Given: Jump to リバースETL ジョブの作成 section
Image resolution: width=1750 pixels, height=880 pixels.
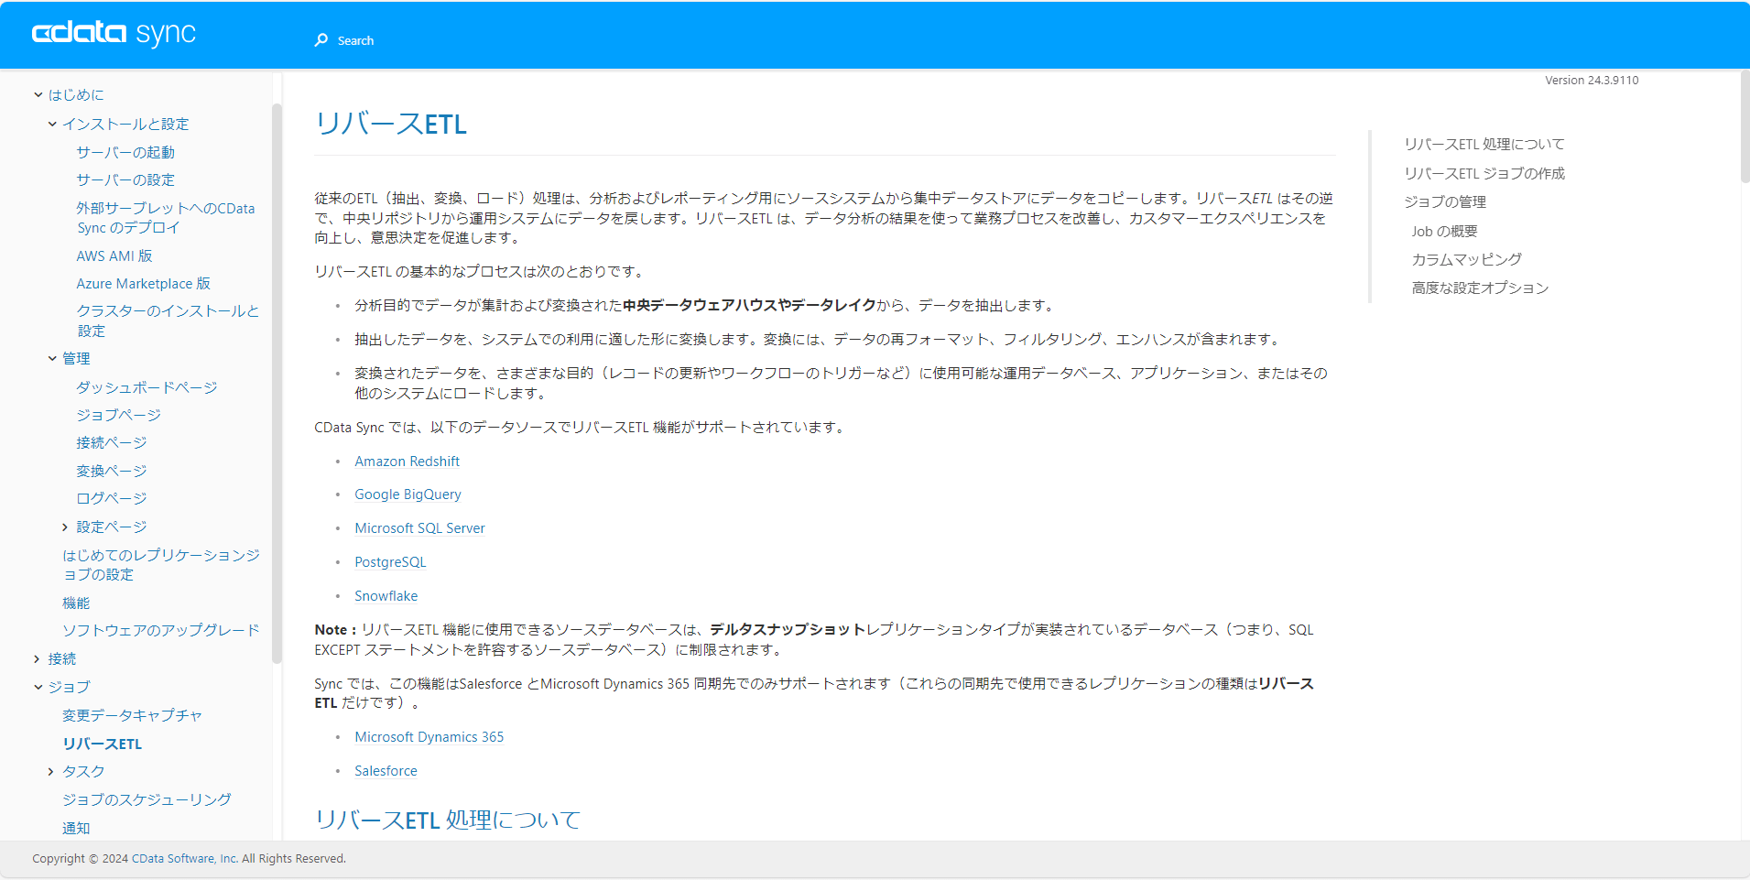Looking at the screenshot, I should coord(1484,174).
